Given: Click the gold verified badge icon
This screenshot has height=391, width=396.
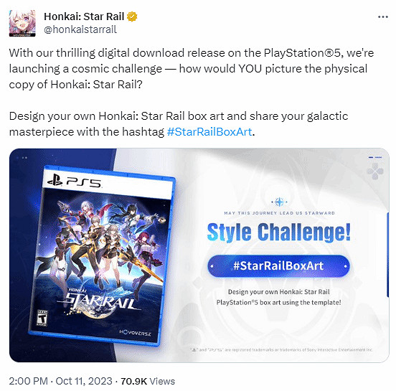Looking at the screenshot, I should [x=132, y=17].
